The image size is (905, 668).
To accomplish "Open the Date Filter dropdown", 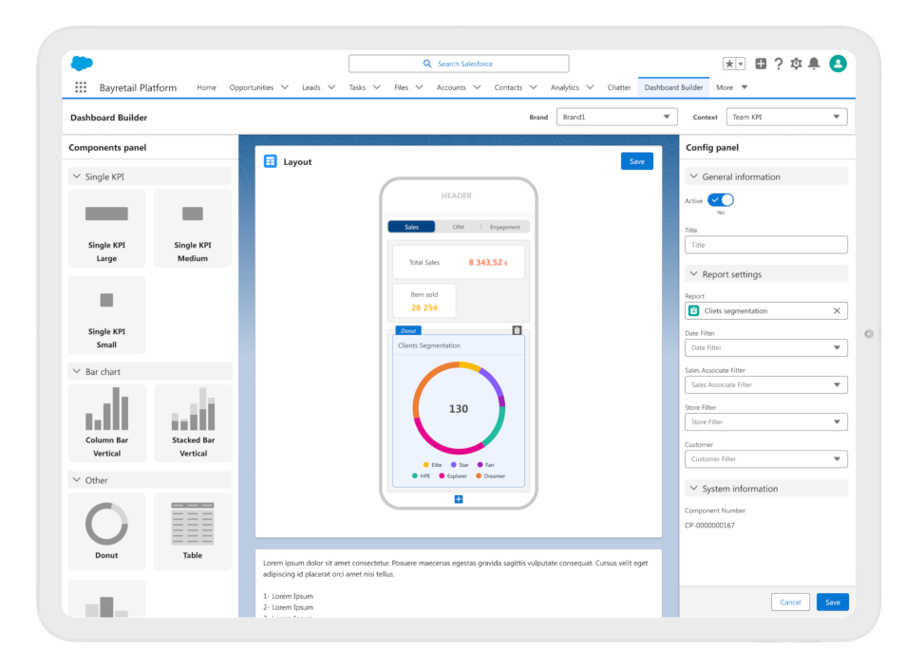I will tap(766, 348).
